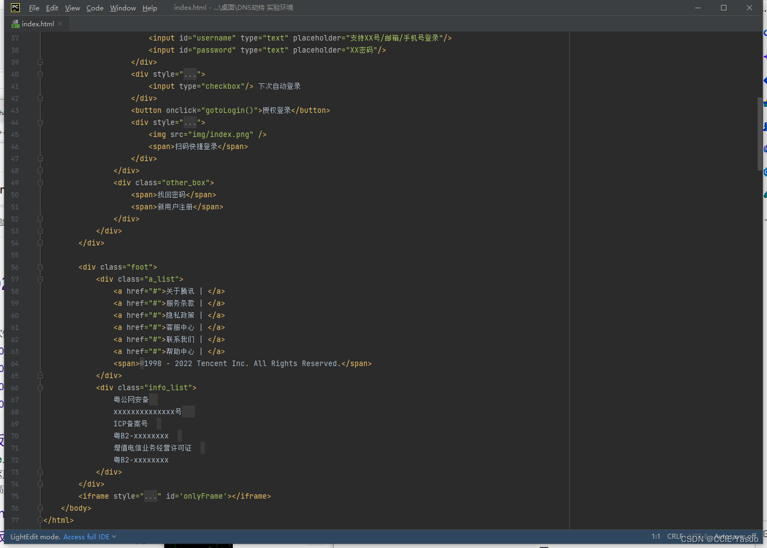Toggle fold marker beside line 65
Image resolution: width=767 pixels, height=548 pixels.
(40, 375)
